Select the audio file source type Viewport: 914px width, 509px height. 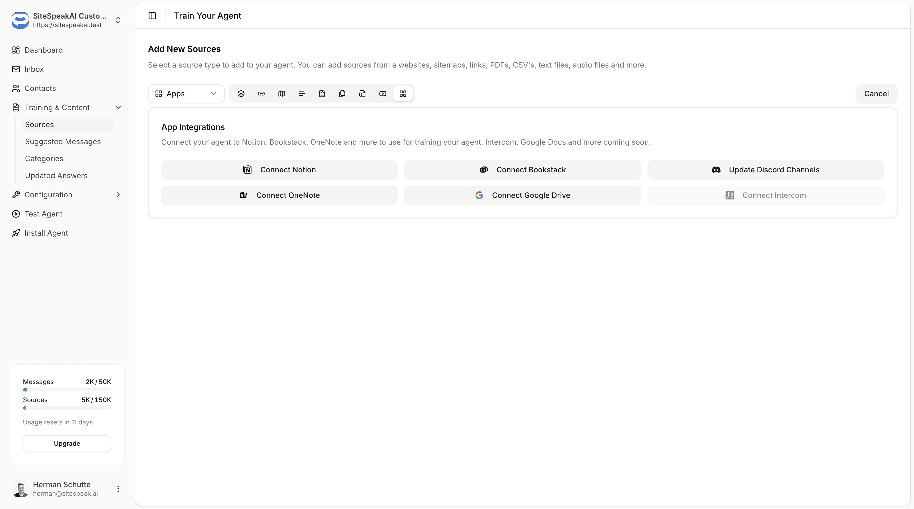tap(362, 94)
